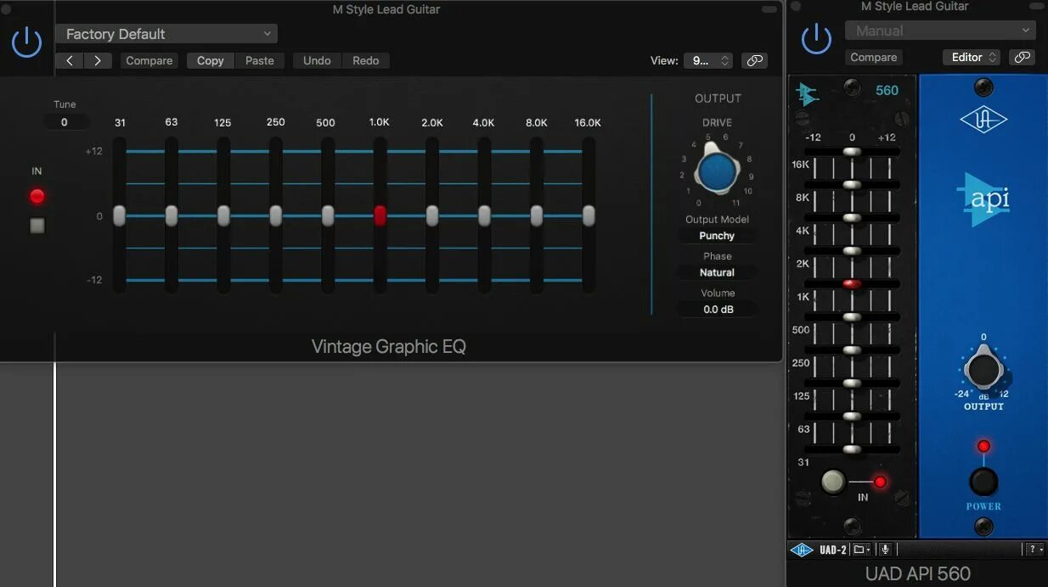Open the View size dropdown
Screen dimensions: 1048x587
(x=708, y=60)
